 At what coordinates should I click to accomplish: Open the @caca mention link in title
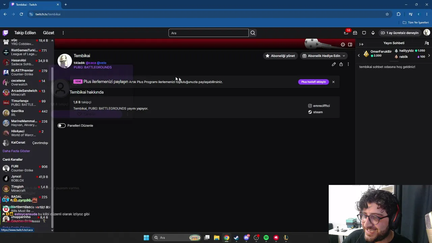pyautogui.click(x=91, y=63)
